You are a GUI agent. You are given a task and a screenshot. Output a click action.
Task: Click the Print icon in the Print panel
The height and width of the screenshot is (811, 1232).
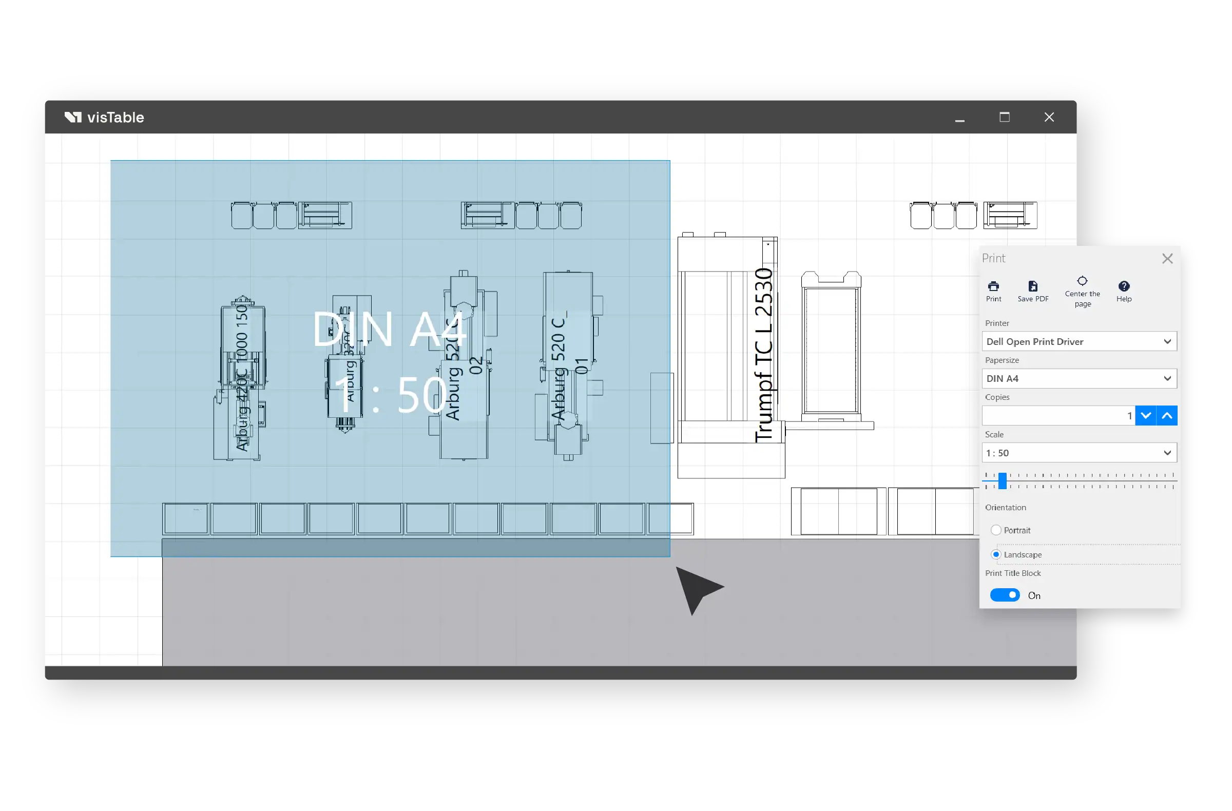click(993, 292)
